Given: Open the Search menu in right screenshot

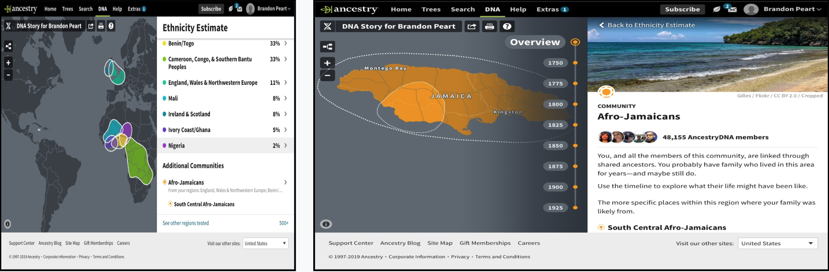Looking at the screenshot, I should [x=463, y=9].
